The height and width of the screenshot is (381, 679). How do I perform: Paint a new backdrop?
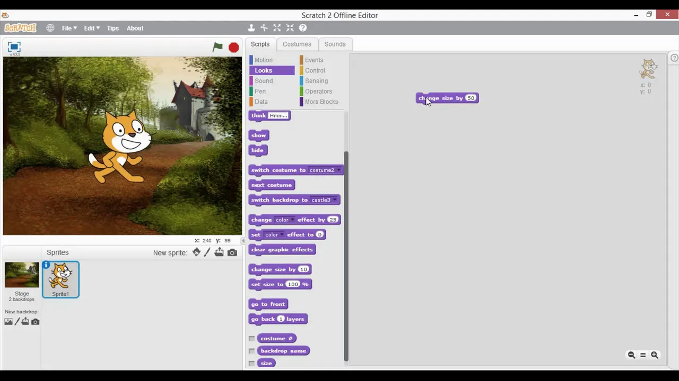[17, 321]
